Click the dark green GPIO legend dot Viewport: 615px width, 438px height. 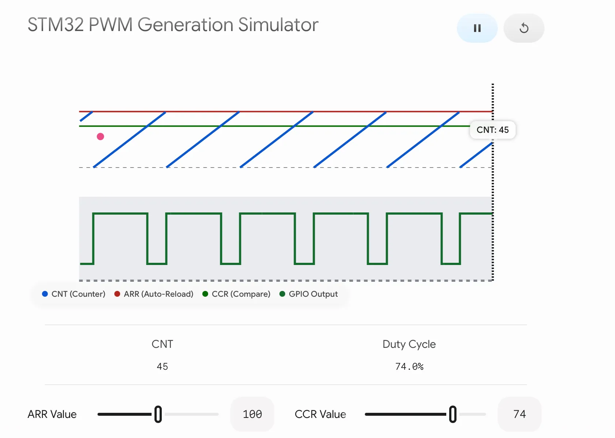click(282, 294)
